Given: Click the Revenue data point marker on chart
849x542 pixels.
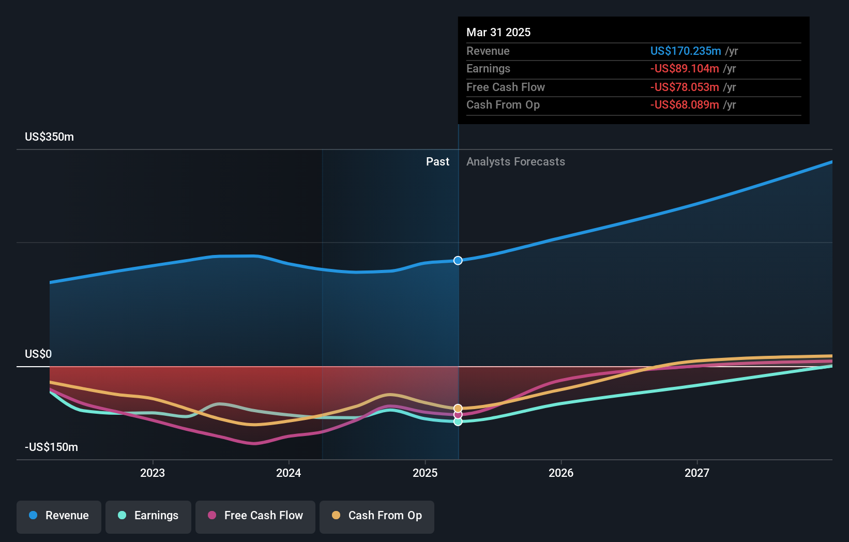Looking at the screenshot, I should 458,261.
